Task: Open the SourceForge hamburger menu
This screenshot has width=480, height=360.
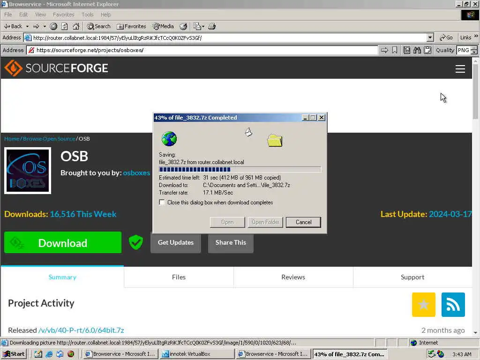Action: 460,69
